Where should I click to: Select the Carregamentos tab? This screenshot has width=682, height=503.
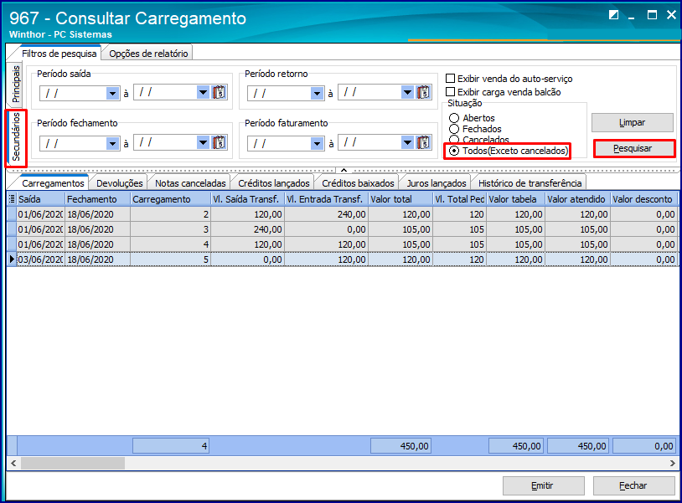pos(53,183)
